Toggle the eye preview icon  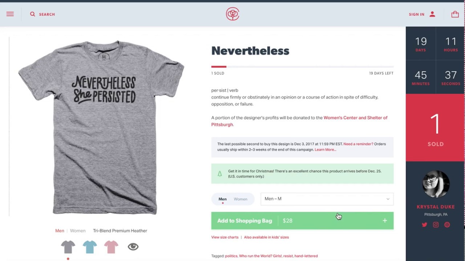coord(133,247)
